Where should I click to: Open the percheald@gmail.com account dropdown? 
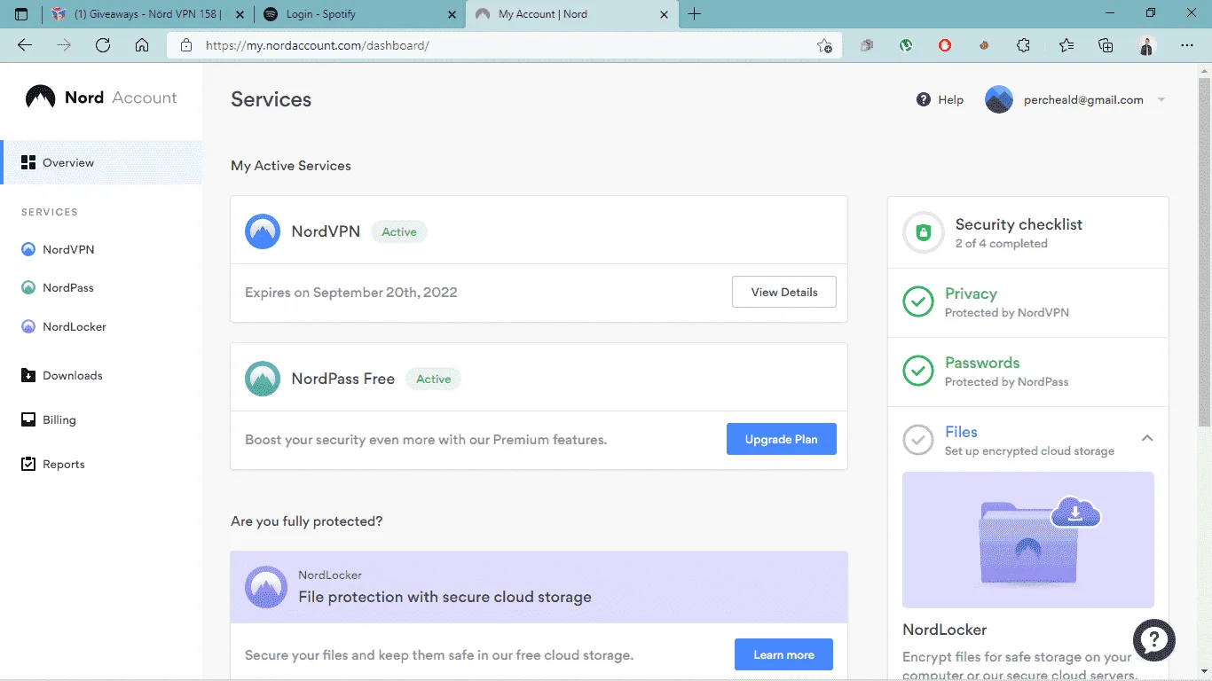[1075, 100]
